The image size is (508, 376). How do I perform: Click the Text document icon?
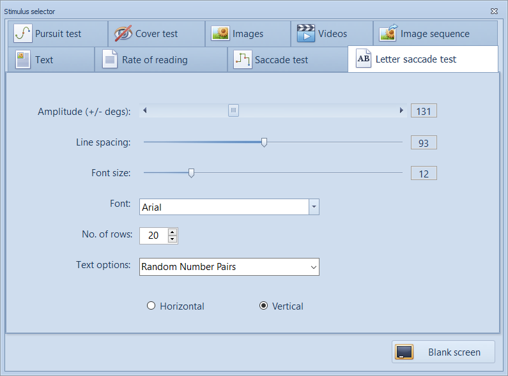(24, 60)
